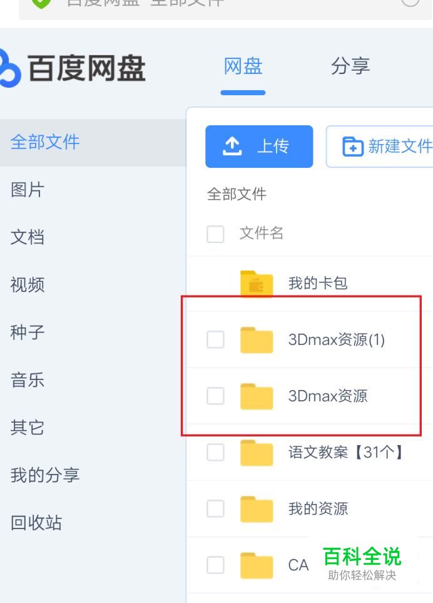Image resolution: width=433 pixels, height=603 pixels.
Task: Tick the checkbox for 3Dmax资源(1)
Action: [x=215, y=340]
